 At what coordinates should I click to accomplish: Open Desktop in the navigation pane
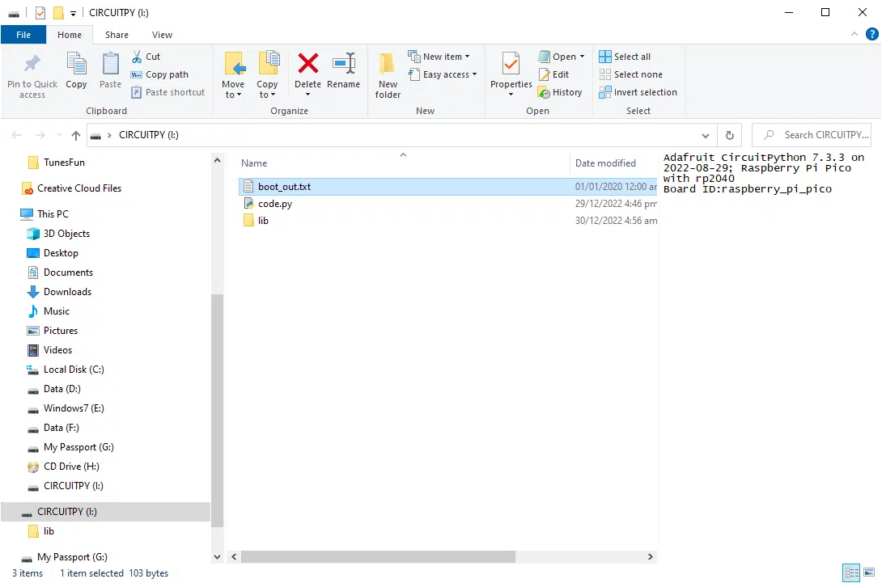(53, 253)
